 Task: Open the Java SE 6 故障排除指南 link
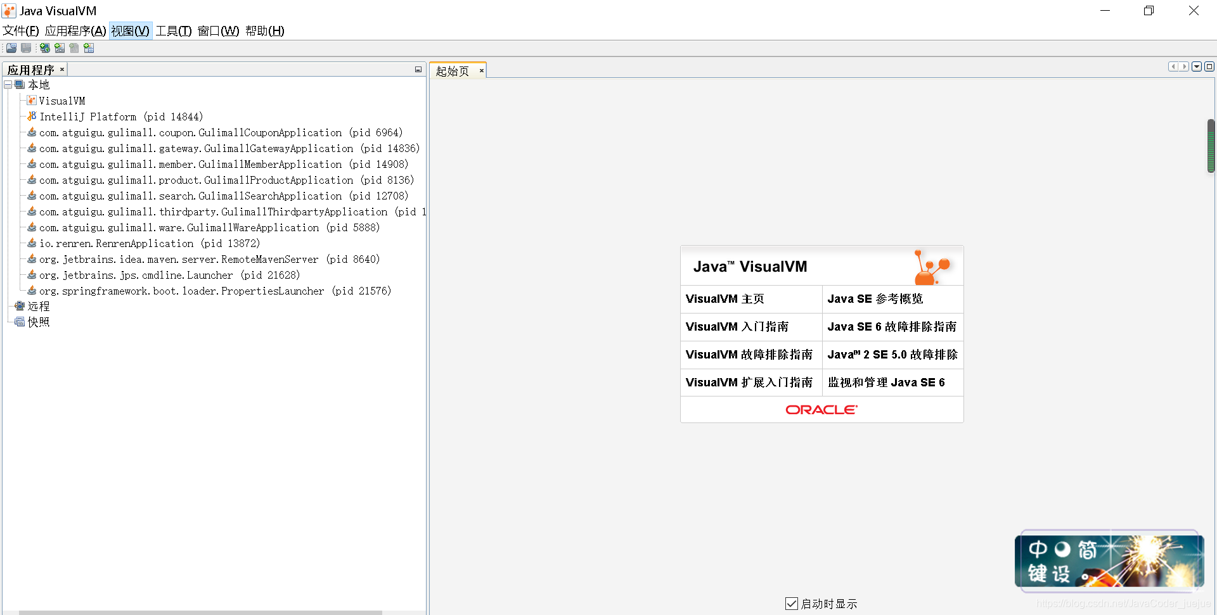tap(892, 327)
